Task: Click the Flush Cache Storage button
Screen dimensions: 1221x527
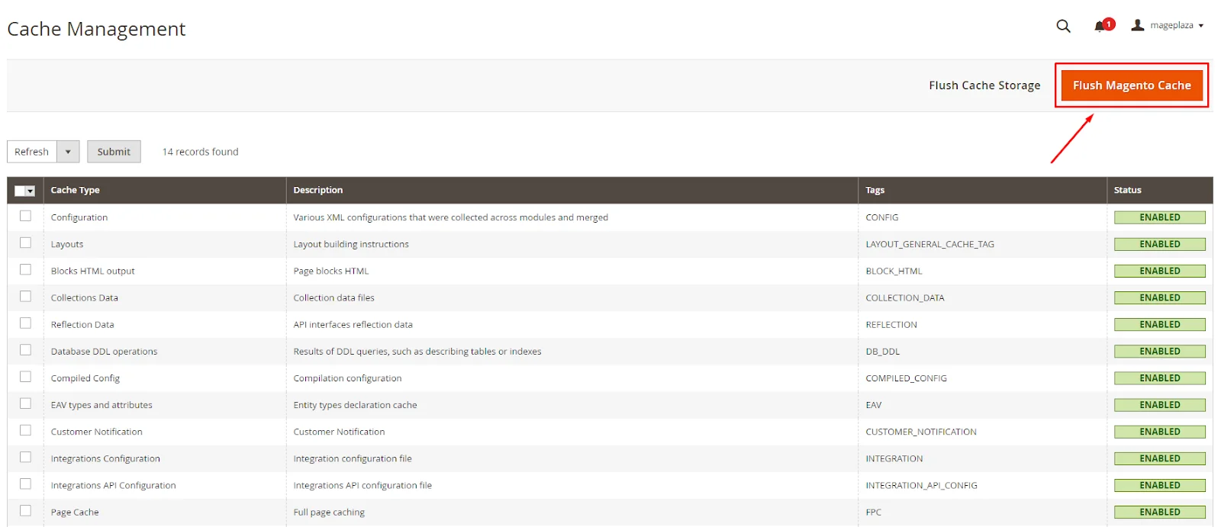Action: point(984,85)
